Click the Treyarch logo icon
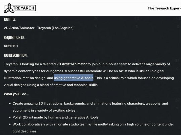 pyautogui.click(x=9, y=8)
